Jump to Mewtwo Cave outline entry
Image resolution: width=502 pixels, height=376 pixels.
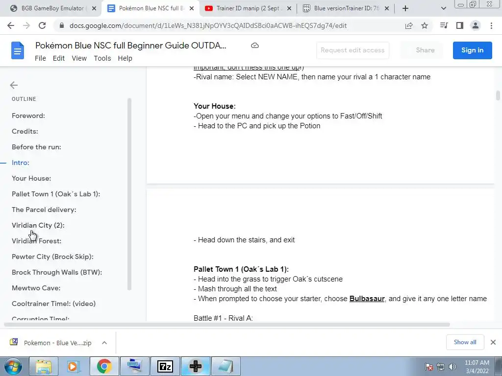[36, 288]
